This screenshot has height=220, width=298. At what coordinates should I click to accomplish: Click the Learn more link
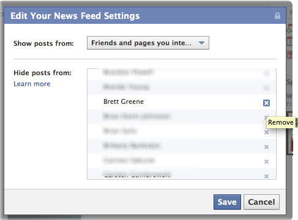(x=32, y=84)
